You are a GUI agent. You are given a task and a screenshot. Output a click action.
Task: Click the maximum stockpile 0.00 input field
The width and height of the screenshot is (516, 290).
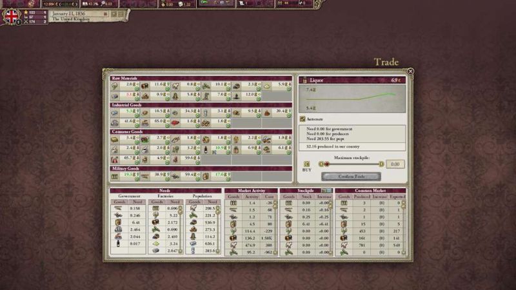point(395,164)
